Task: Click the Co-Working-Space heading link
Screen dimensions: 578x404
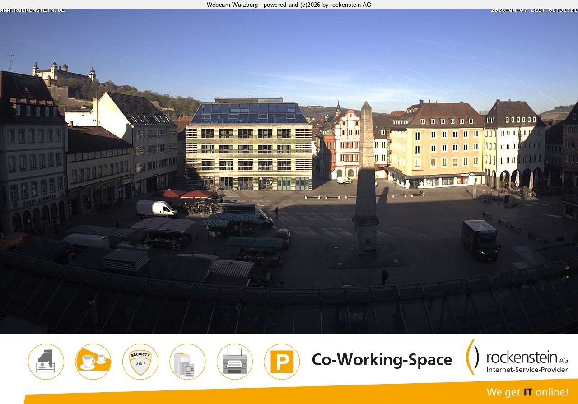Action: coord(382,360)
